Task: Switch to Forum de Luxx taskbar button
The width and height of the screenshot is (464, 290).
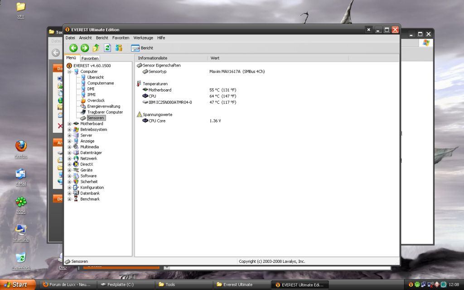Action: click(x=68, y=285)
